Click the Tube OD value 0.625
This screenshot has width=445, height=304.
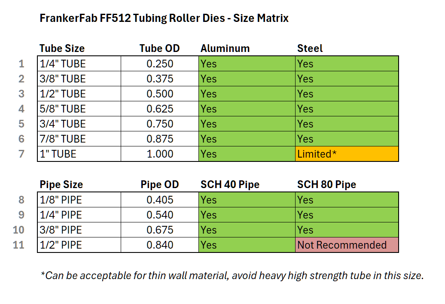[160, 109]
